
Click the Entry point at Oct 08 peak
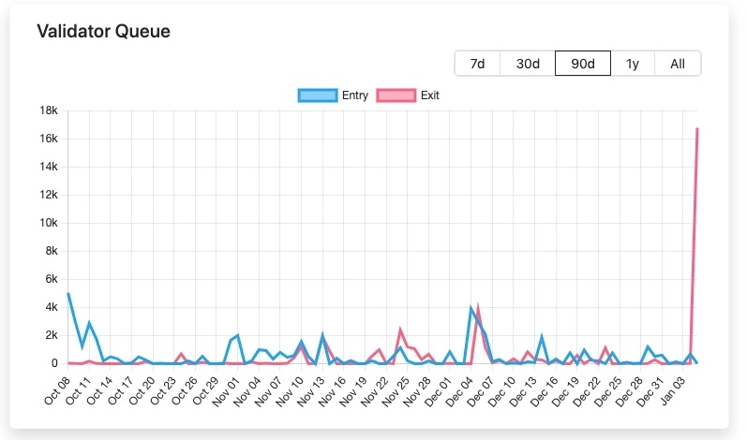(68, 293)
